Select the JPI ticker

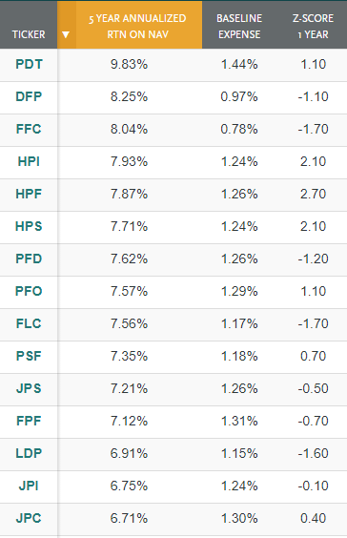[29, 486]
